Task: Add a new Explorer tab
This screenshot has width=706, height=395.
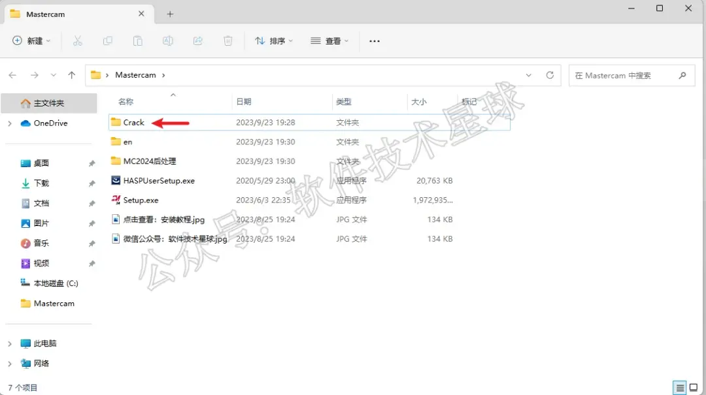Action: tap(170, 14)
